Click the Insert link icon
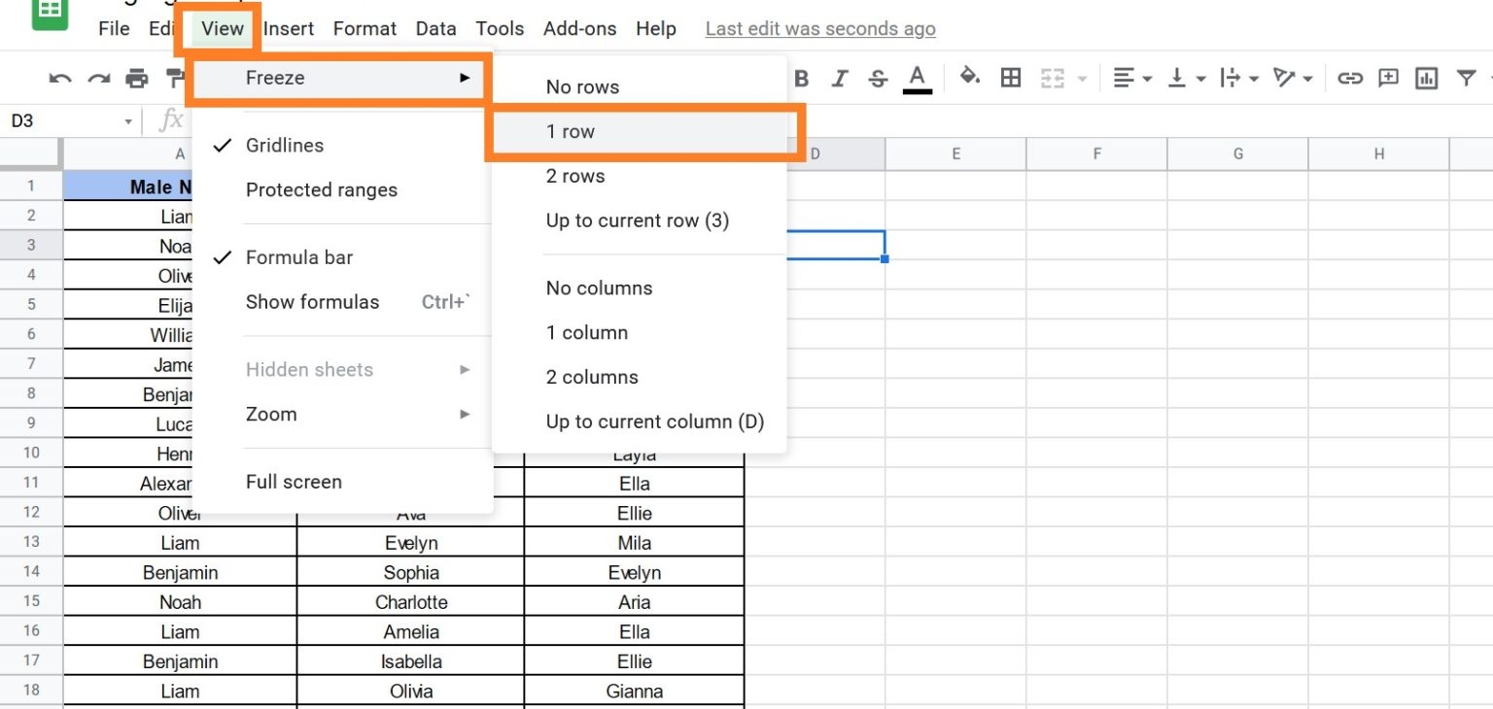This screenshot has width=1493, height=709. 1350,78
